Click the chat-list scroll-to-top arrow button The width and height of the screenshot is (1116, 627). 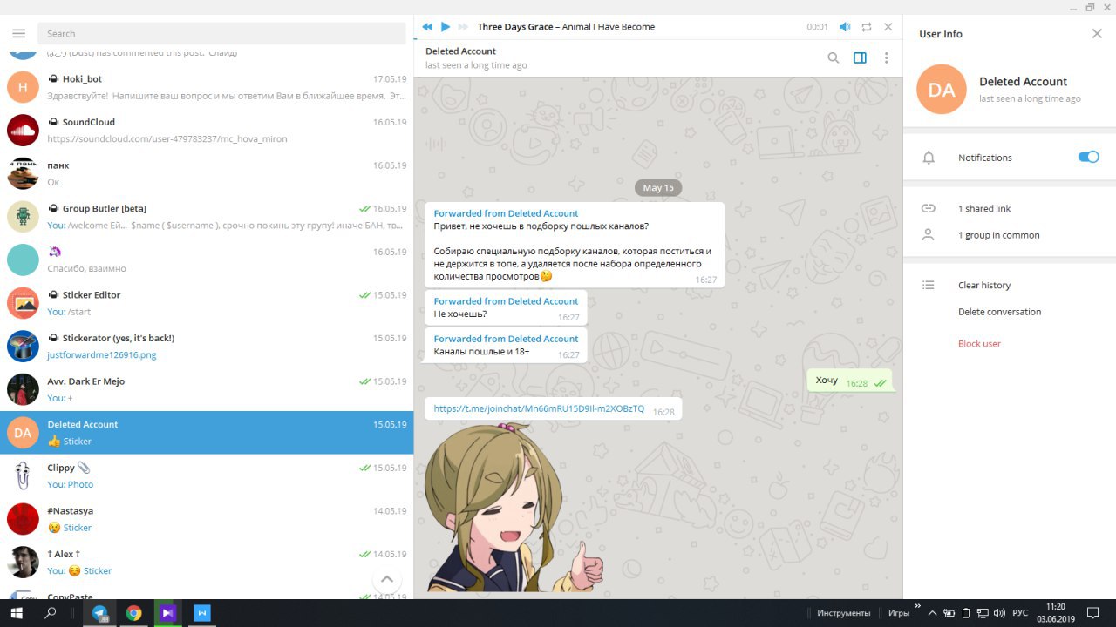pos(387,579)
